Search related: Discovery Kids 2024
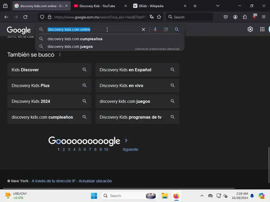The image size is (270, 202). [x=49, y=101]
